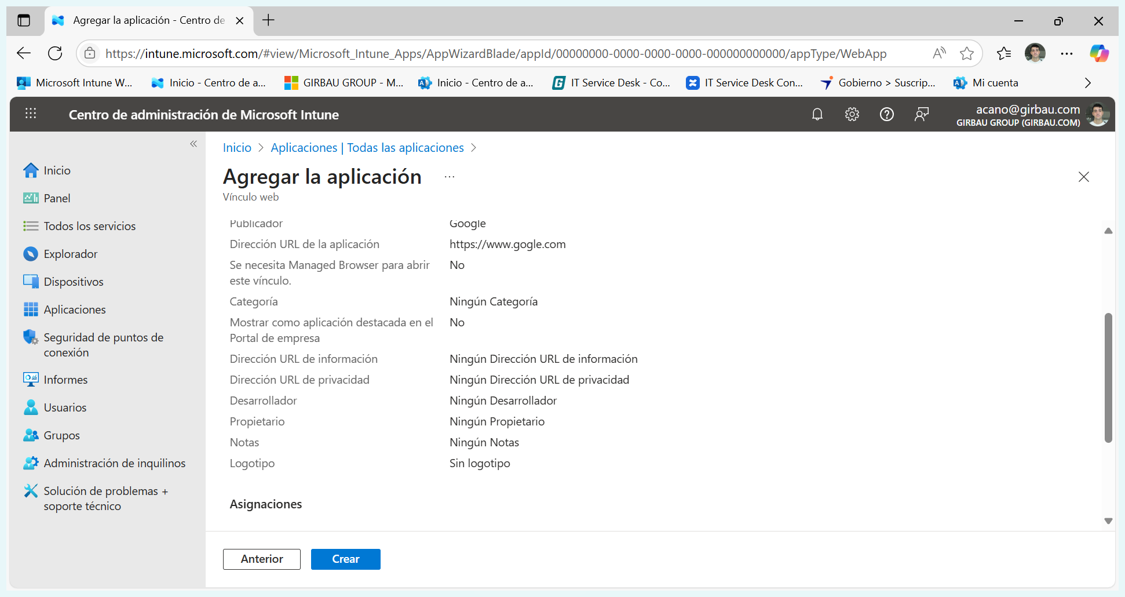Viewport: 1125px width, 597px height.
Task: Open the Inicio breadcrumb link
Action: point(237,148)
